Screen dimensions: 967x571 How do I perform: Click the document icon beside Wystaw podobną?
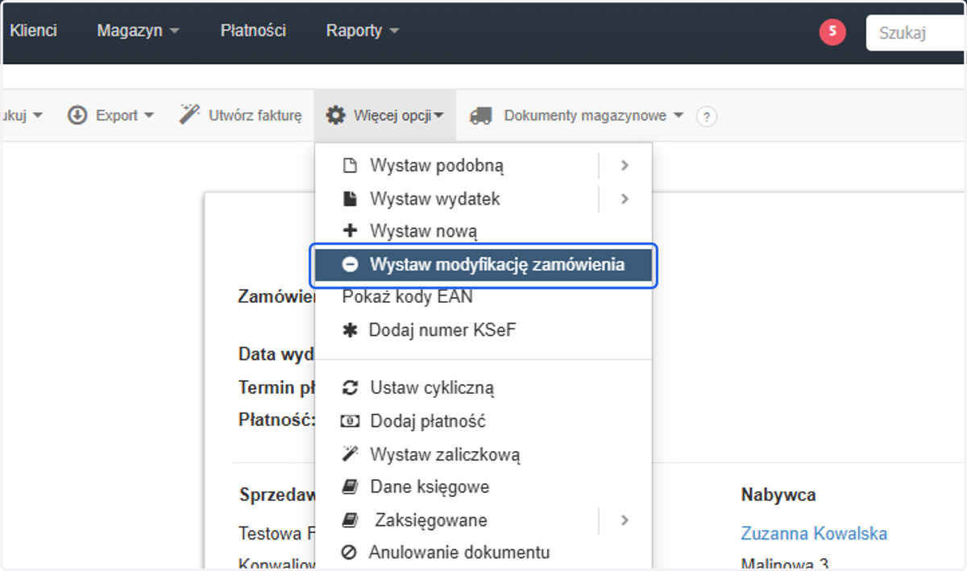pos(350,166)
